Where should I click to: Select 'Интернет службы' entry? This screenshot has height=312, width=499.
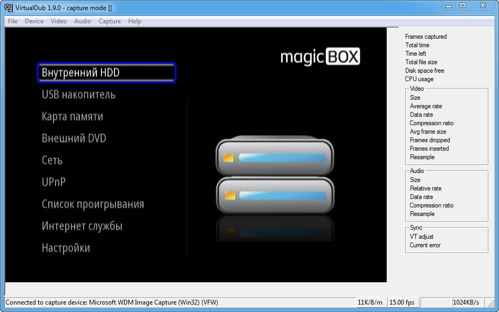pos(82,226)
